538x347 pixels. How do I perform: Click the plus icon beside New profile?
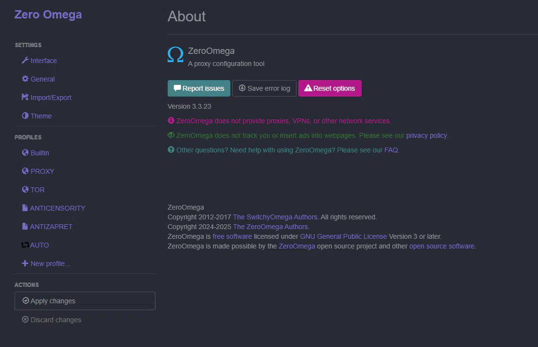pyautogui.click(x=25, y=264)
